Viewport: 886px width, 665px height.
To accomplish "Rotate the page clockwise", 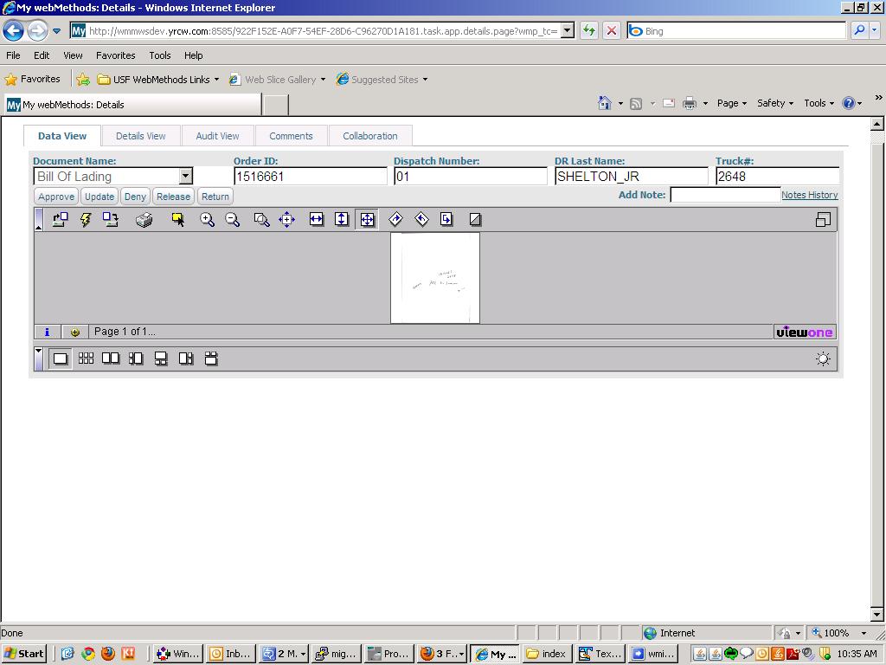I will click(396, 219).
